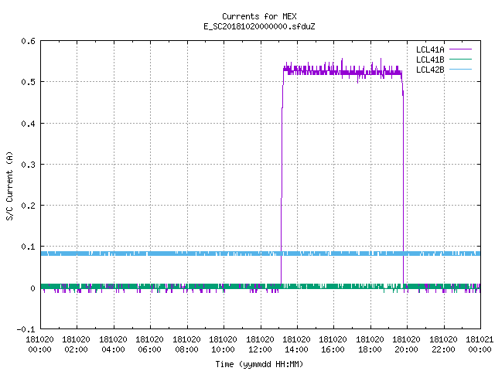Screen dimensions: 495x371
Task: Select the LCL41B legend label
Action: pyautogui.click(x=430, y=60)
